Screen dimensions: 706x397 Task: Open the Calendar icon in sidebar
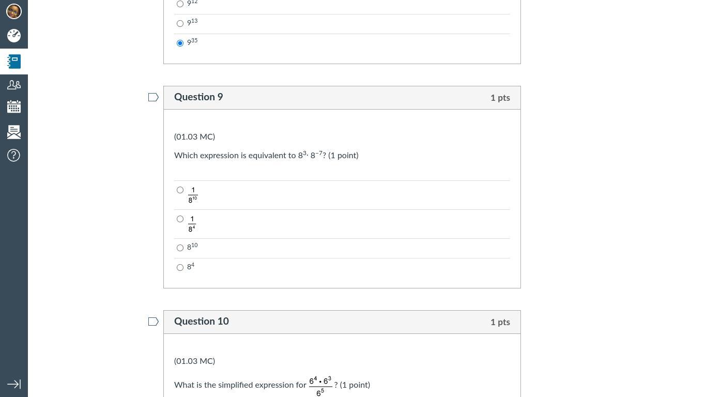click(14, 107)
